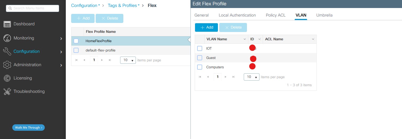Go to next page in VLAN table
This screenshot has width=402, height=139.
[226, 77]
